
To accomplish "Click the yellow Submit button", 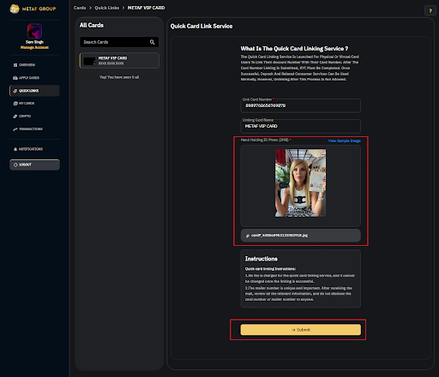I will [301, 330].
